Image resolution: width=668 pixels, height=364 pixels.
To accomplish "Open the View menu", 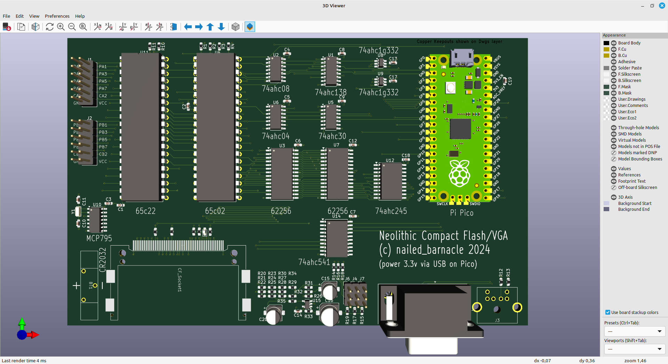I will click(34, 16).
